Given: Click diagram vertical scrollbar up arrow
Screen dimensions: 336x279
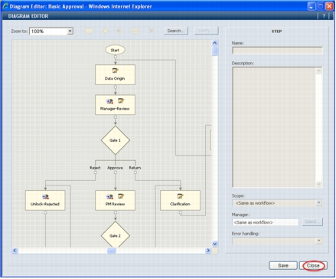Looking at the screenshot, I should click(215, 43).
